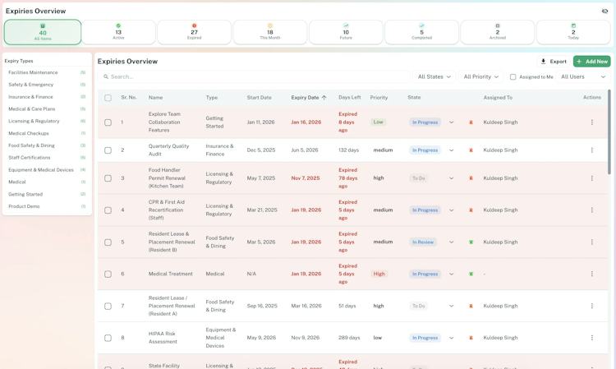Viewport: 616px width, 369px height.
Task: Click the Add New button
Action: point(591,62)
